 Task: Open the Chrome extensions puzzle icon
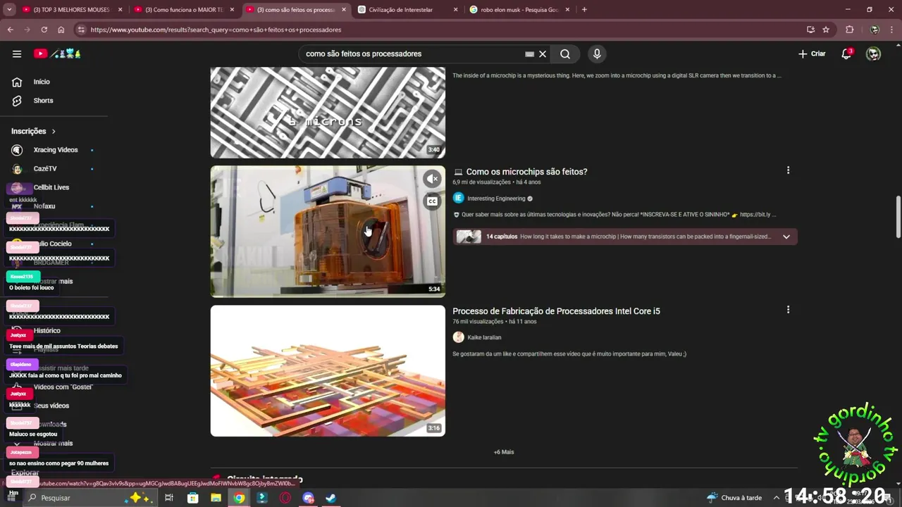click(x=849, y=30)
